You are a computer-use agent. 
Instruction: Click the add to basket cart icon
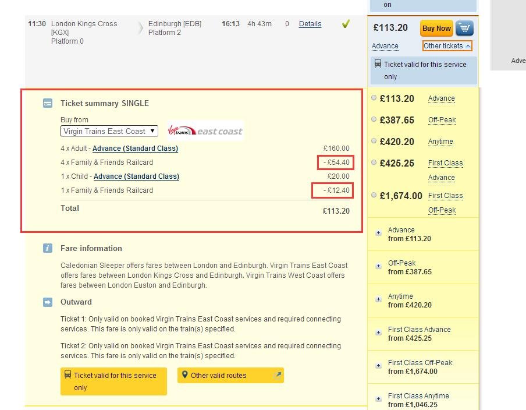pos(465,28)
